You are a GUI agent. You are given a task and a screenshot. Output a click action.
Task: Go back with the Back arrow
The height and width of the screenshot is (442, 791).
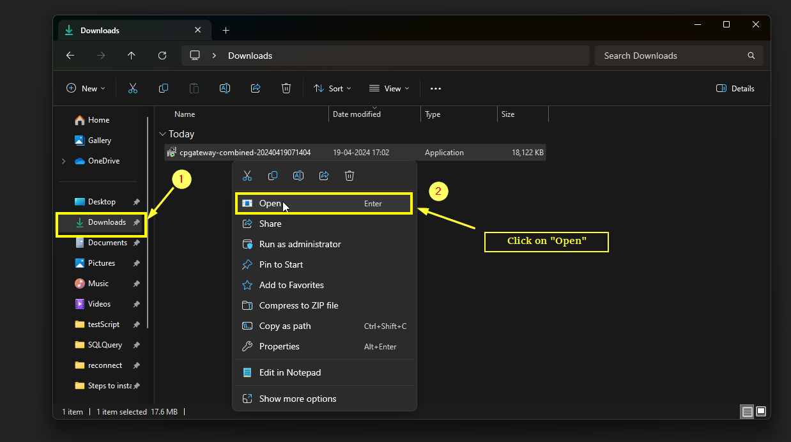(70, 56)
